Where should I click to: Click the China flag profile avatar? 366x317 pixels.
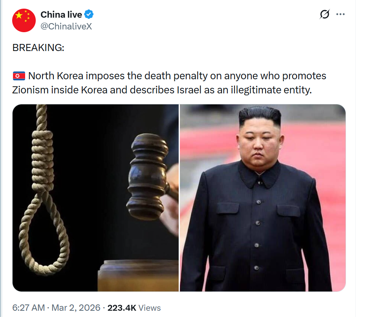(x=24, y=20)
